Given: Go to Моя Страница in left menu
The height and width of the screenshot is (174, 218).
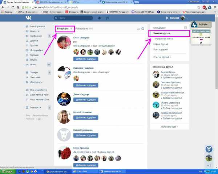Looking at the screenshot, I should pos(37,26).
